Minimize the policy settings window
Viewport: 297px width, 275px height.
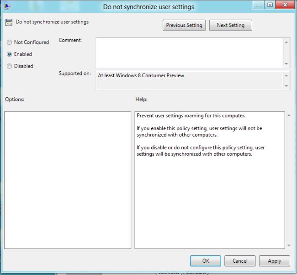258,5
